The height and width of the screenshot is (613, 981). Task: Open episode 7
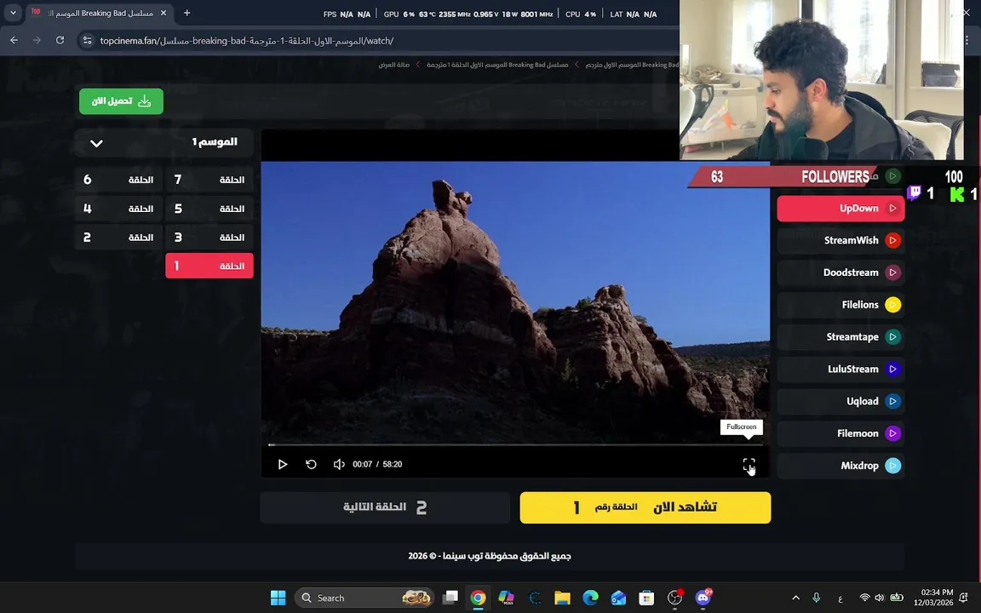pos(209,180)
